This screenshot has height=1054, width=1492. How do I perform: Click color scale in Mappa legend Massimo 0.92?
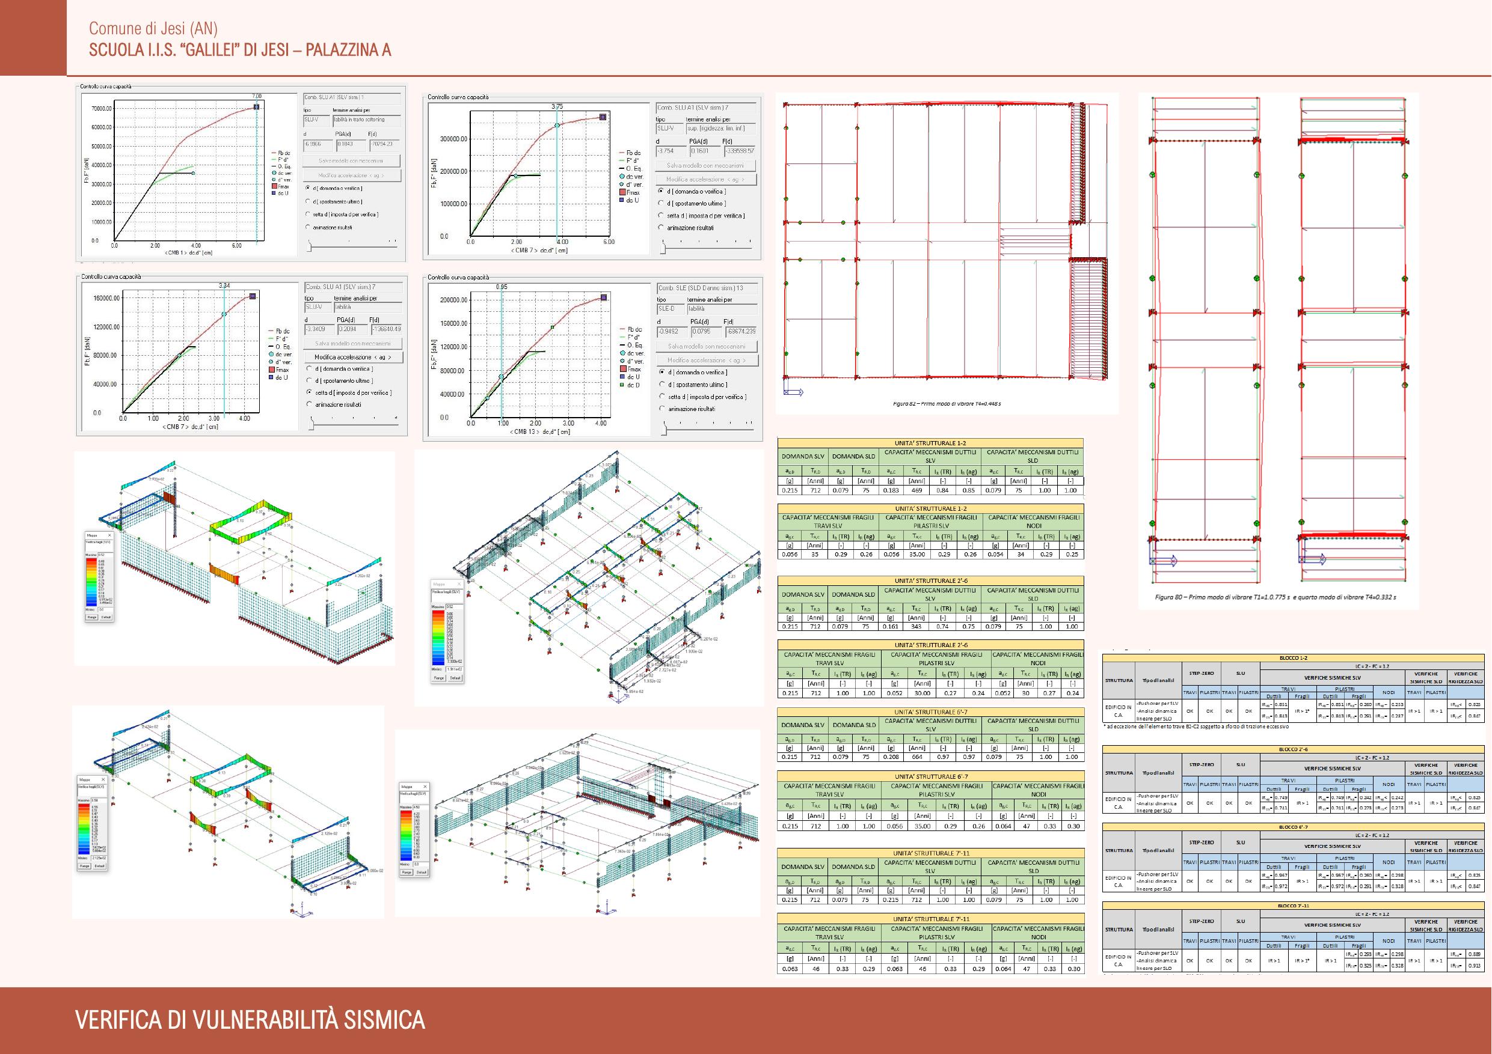point(438,638)
